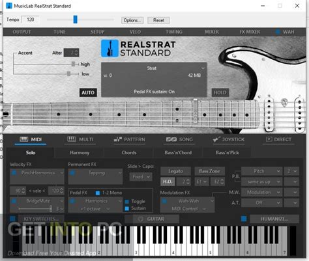309x261 pixels.
Task: Select the Sustain pedal option
Action: point(127,208)
